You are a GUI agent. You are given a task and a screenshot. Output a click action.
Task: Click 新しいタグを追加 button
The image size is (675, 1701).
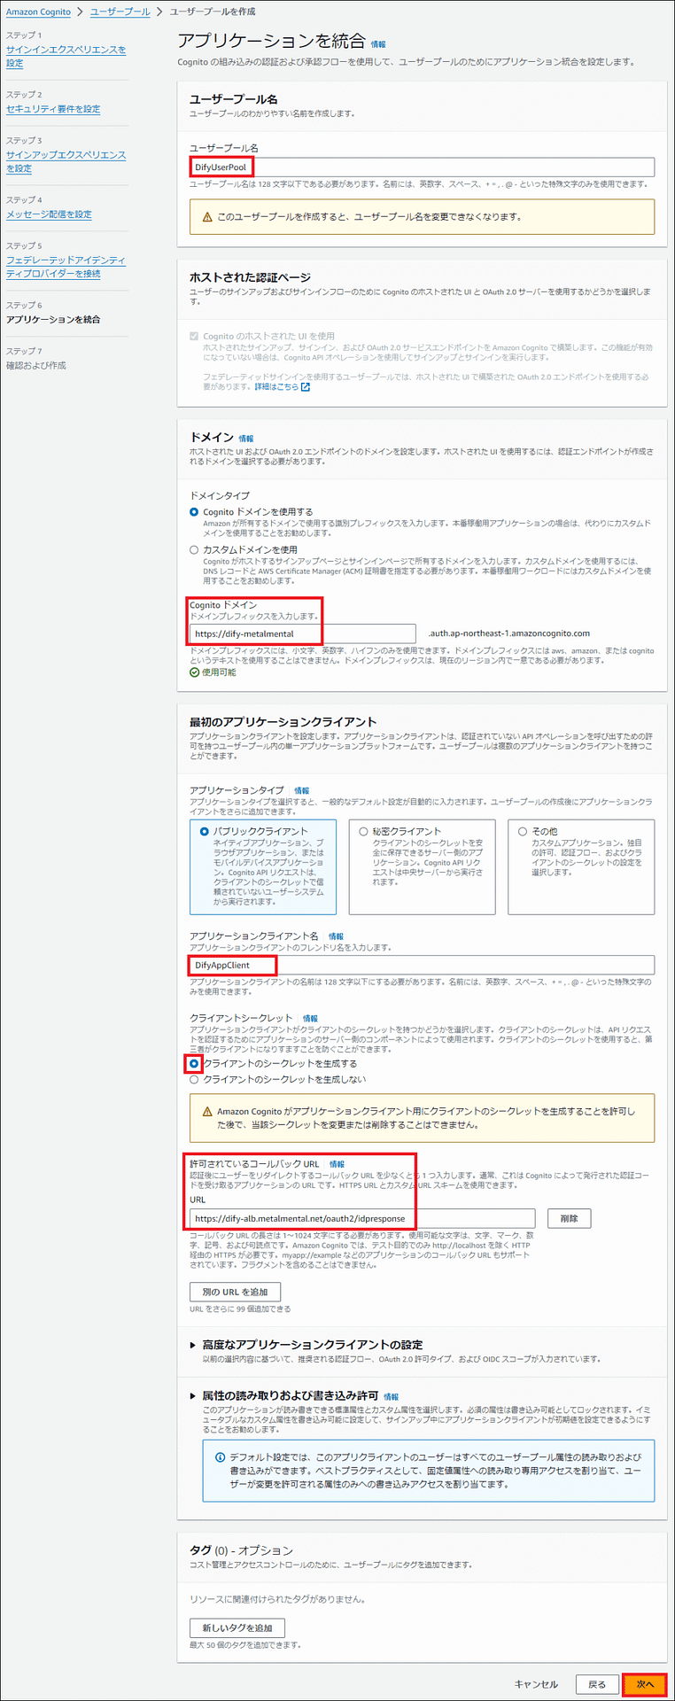click(237, 1627)
